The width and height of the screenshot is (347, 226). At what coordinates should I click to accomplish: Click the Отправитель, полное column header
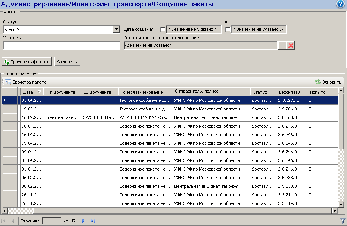pos(211,92)
